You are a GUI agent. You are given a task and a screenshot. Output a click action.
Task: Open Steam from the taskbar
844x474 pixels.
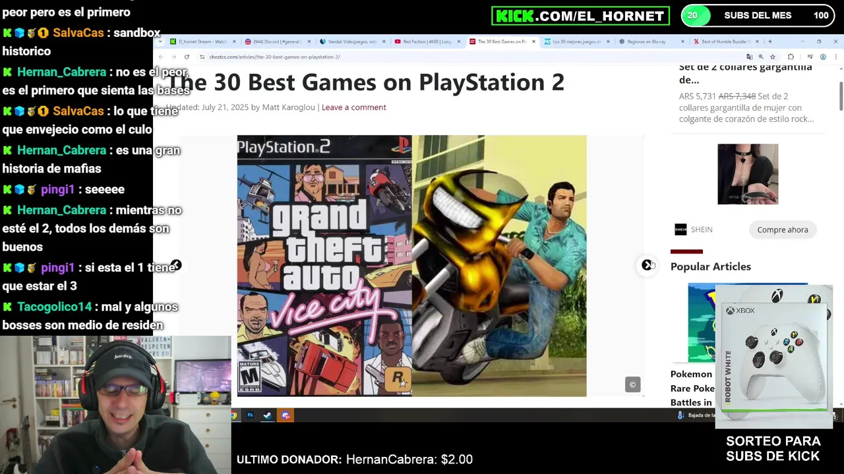point(267,415)
